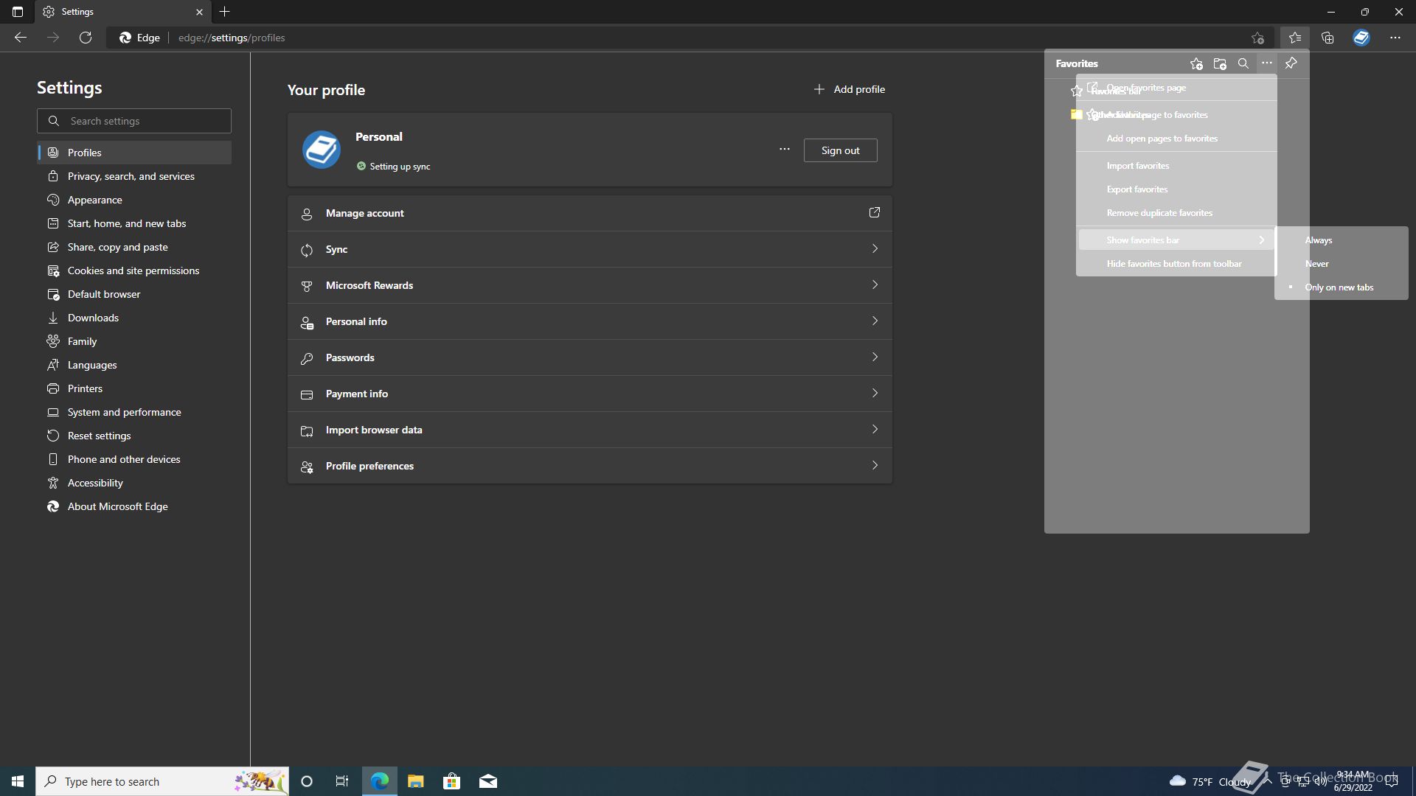The image size is (1416, 796).
Task: Open Downloads settings
Action: point(134,318)
